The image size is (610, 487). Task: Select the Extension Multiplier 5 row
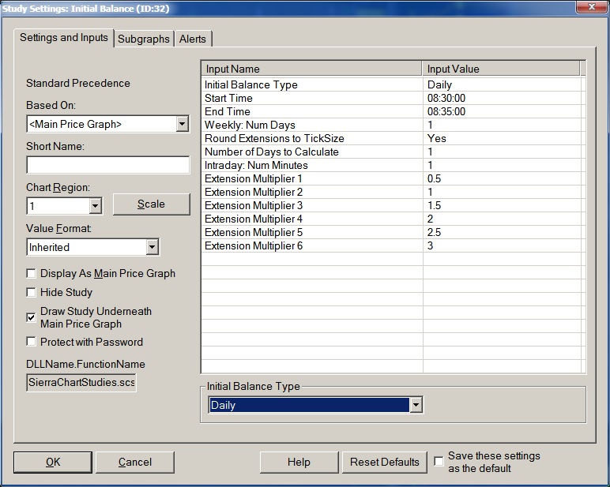(x=391, y=232)
